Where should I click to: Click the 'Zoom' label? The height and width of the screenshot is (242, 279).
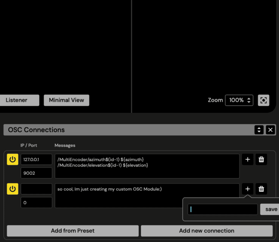tap(215, 100)
